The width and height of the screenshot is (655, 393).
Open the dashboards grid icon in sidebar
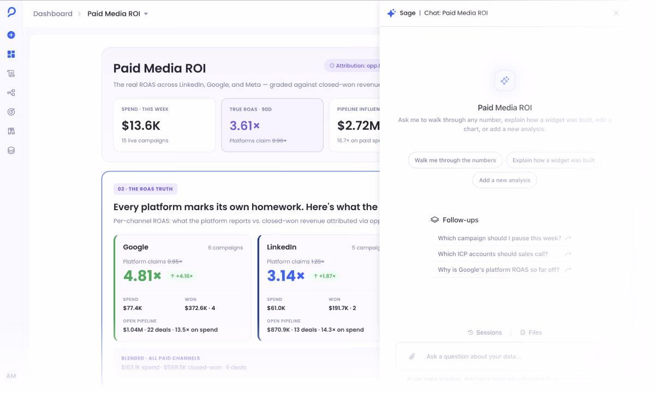click(x=11, y=54)
